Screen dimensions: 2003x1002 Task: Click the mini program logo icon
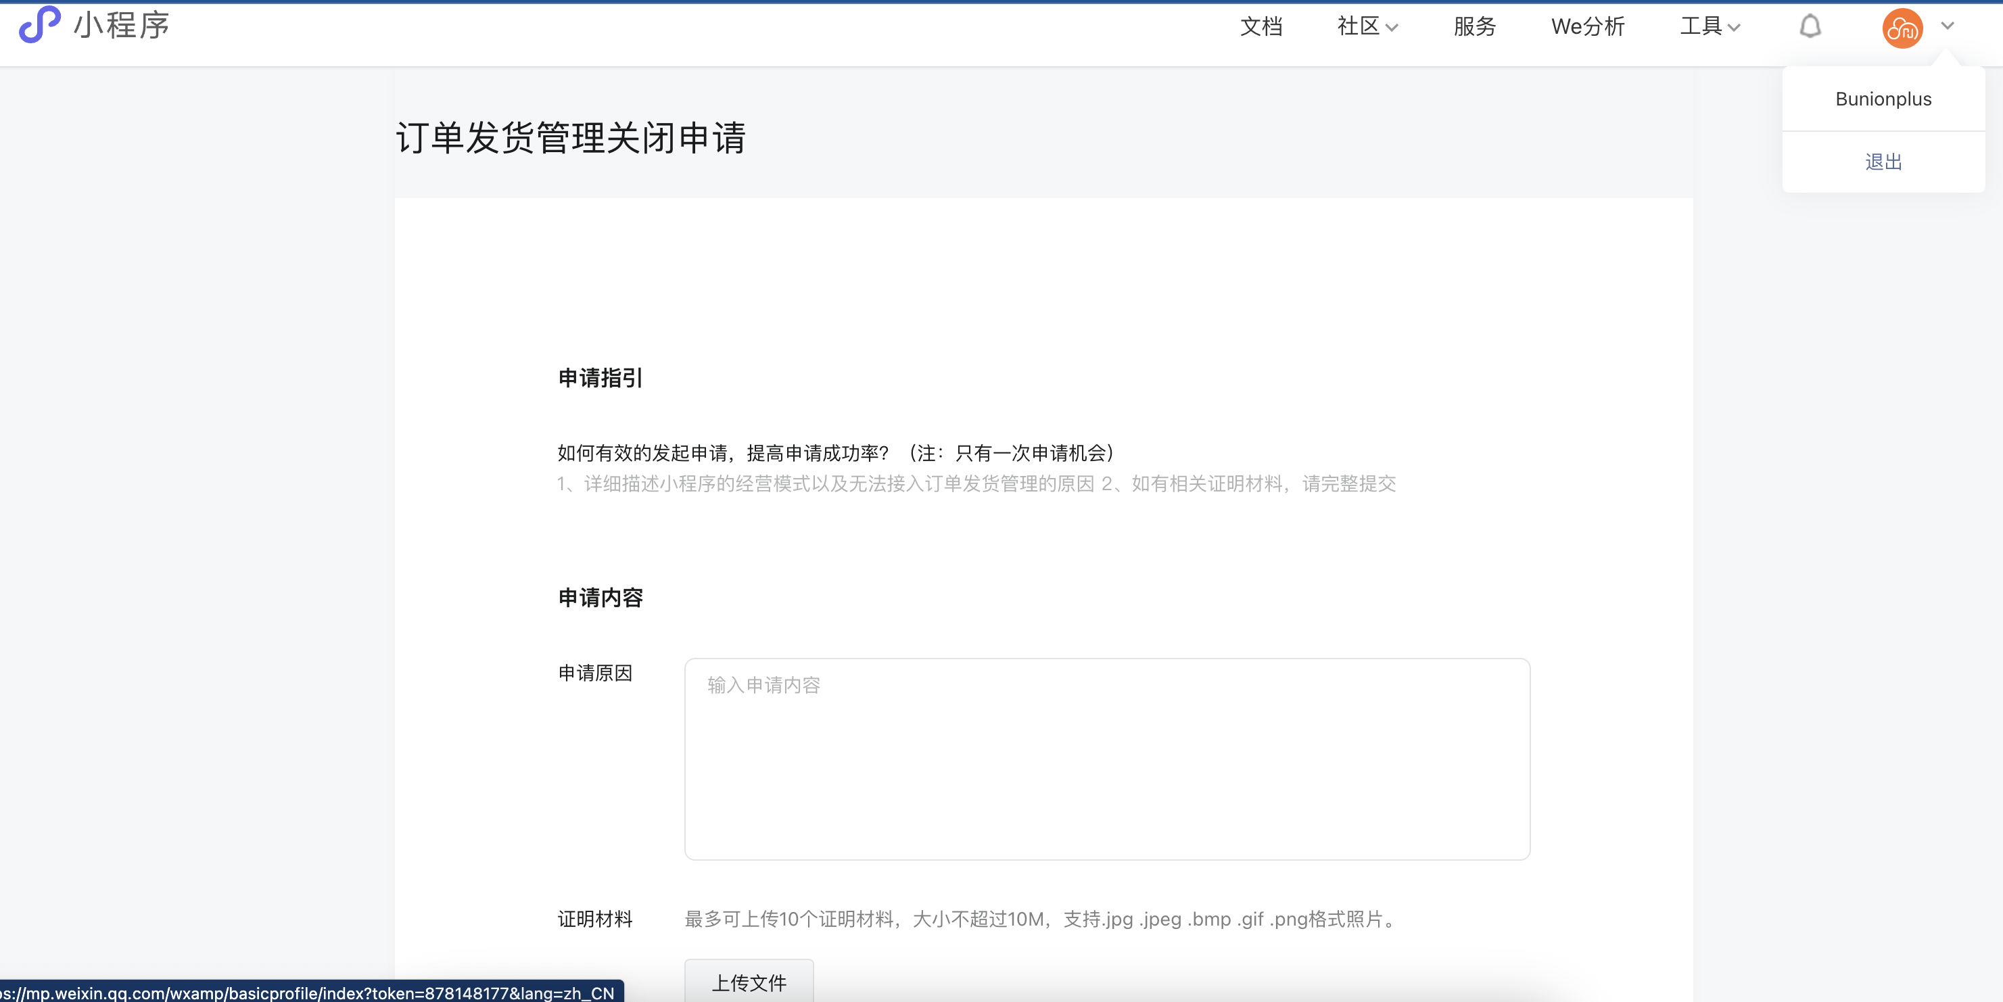(39, 25)
